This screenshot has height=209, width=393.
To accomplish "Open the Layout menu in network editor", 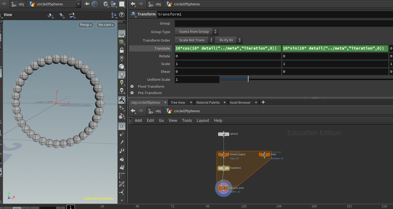I will click(203, 120).
